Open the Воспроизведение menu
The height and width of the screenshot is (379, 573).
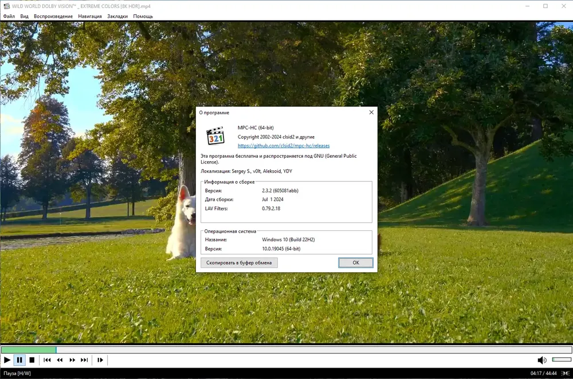(53, 17)
